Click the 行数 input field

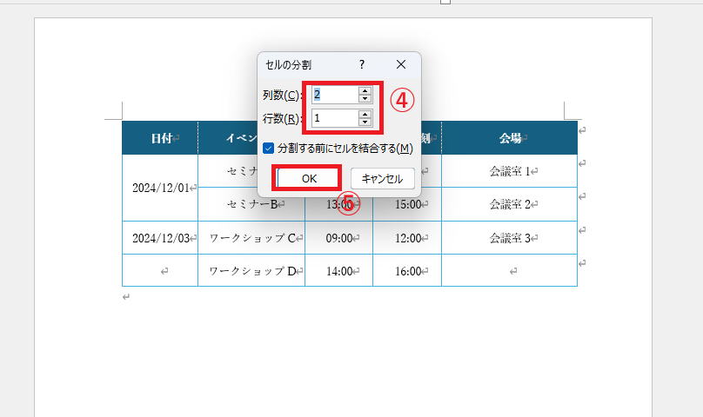(335, 118)
